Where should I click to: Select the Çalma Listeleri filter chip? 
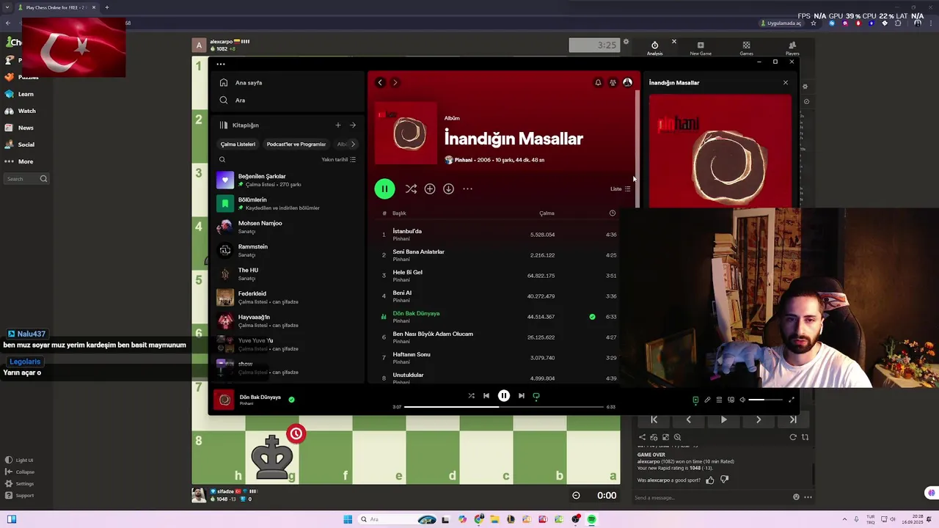coord(238,144)
